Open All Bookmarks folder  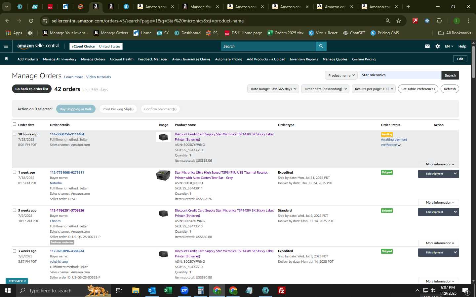click(x=455, y=33)
